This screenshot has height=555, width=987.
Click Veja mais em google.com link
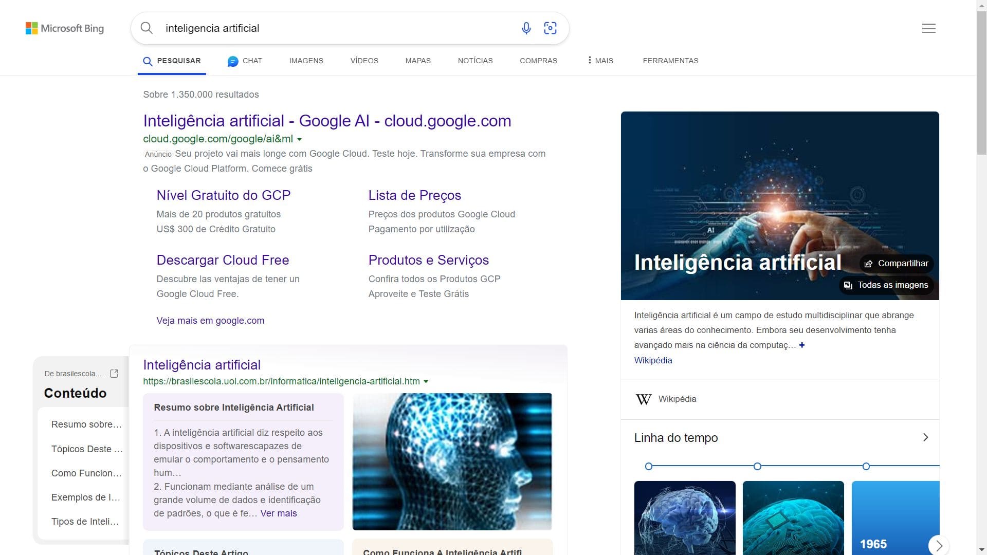[210, 321]
